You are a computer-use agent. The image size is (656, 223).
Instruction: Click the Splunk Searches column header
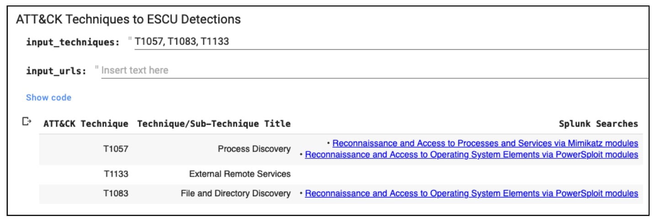pyautogui.click(x=598, y=124)
